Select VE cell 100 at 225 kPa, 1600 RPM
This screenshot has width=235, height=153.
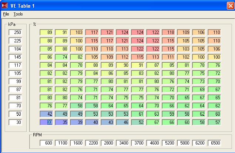pyautogui.click(x=77, y=41)
